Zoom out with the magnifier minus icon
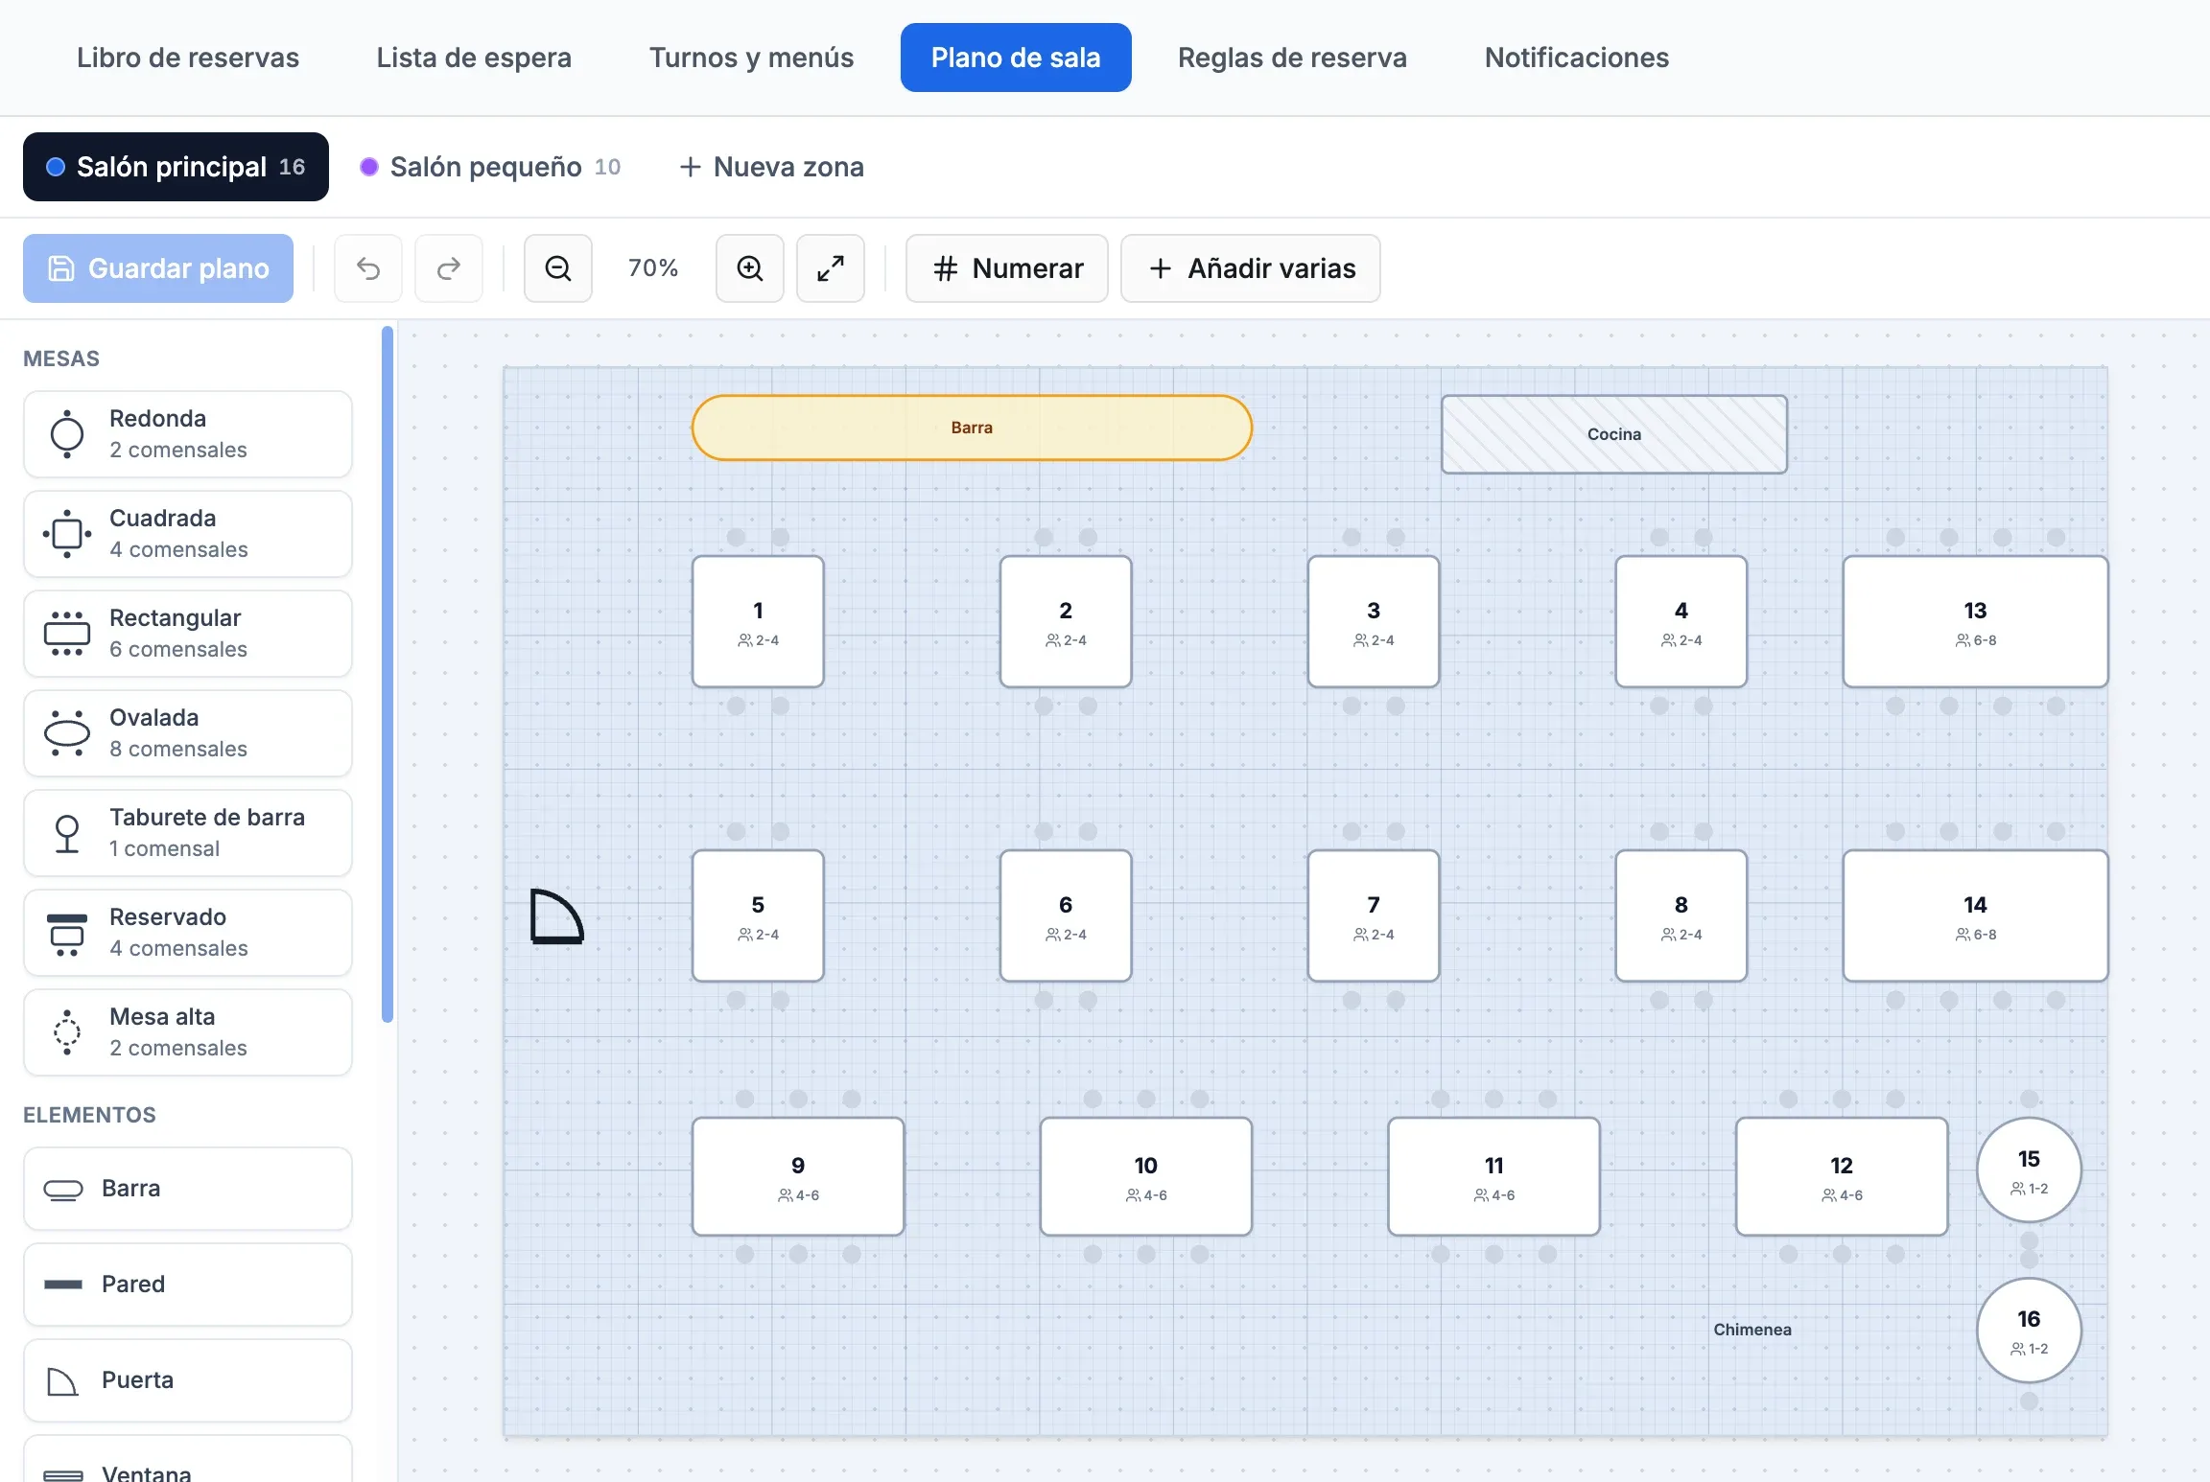The height and width of the screenshot is (1482, 2210). 558,268
